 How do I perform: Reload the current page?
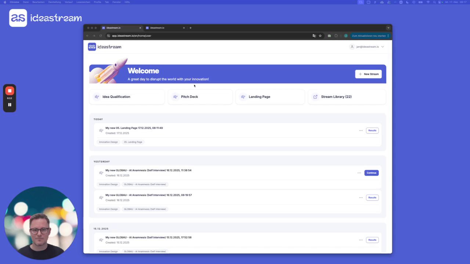(x=101, y=36)
